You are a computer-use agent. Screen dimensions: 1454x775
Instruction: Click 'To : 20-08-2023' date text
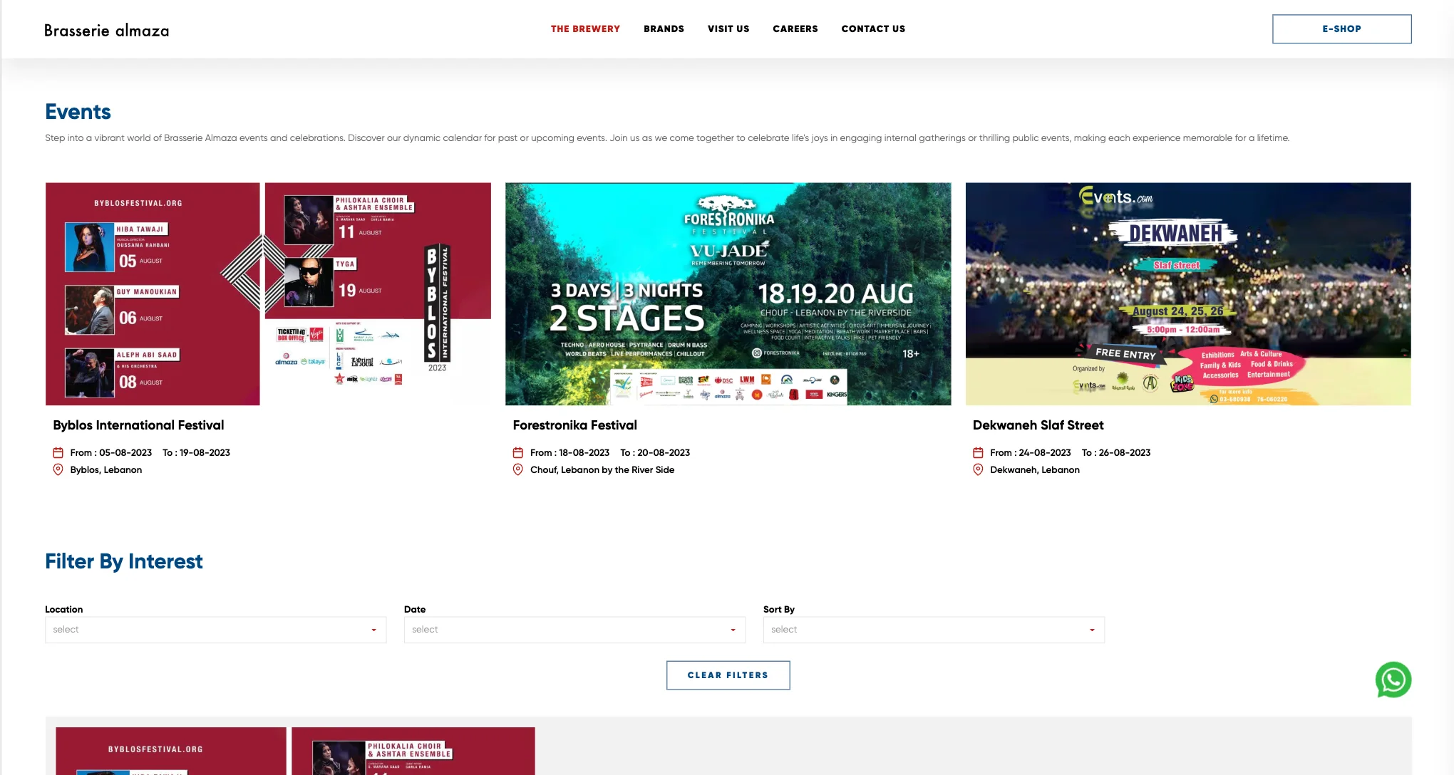tap(655, 453)
